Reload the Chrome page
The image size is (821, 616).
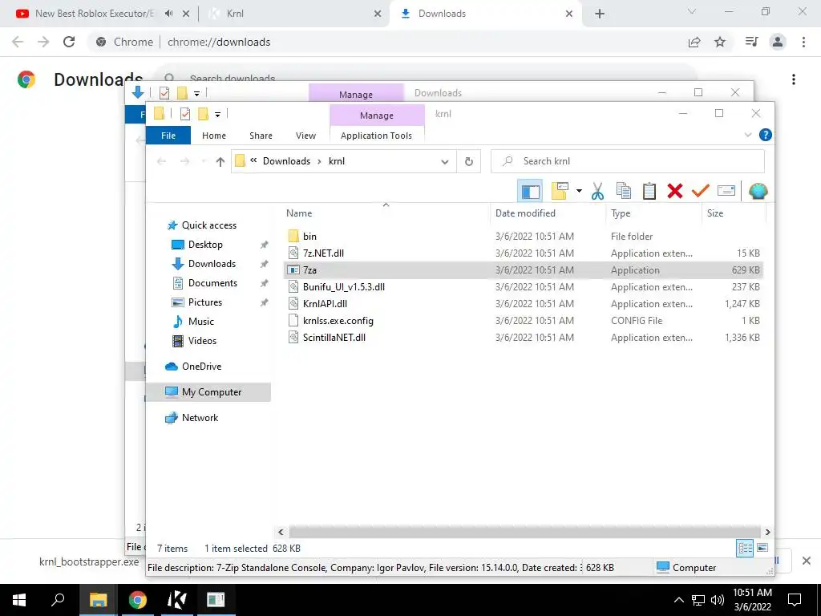(x=69, y=42)
